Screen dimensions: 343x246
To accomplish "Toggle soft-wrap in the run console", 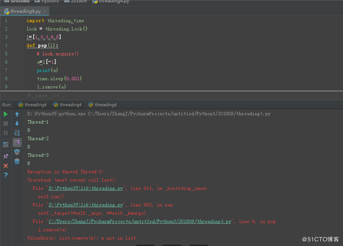I will point(17,133).
